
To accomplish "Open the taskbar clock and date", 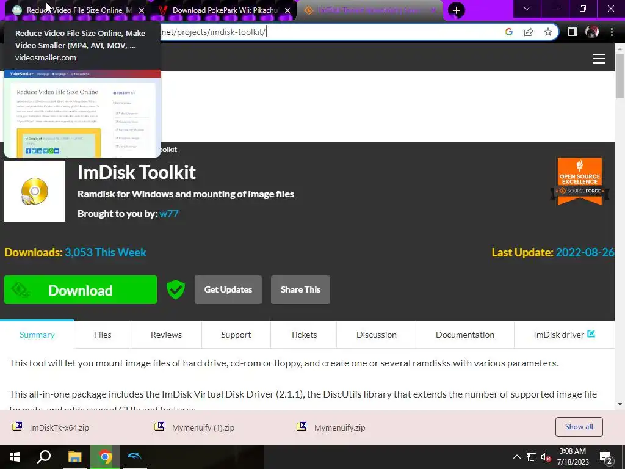I will tap(573, 457).
